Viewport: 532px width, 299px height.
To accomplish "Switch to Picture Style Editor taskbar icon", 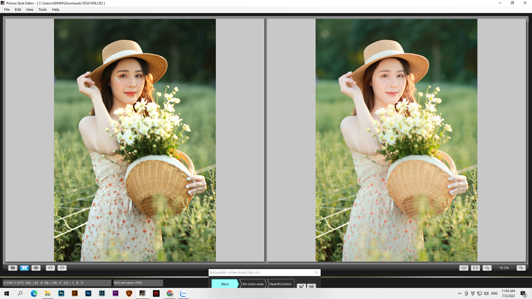I will point(143,293).
